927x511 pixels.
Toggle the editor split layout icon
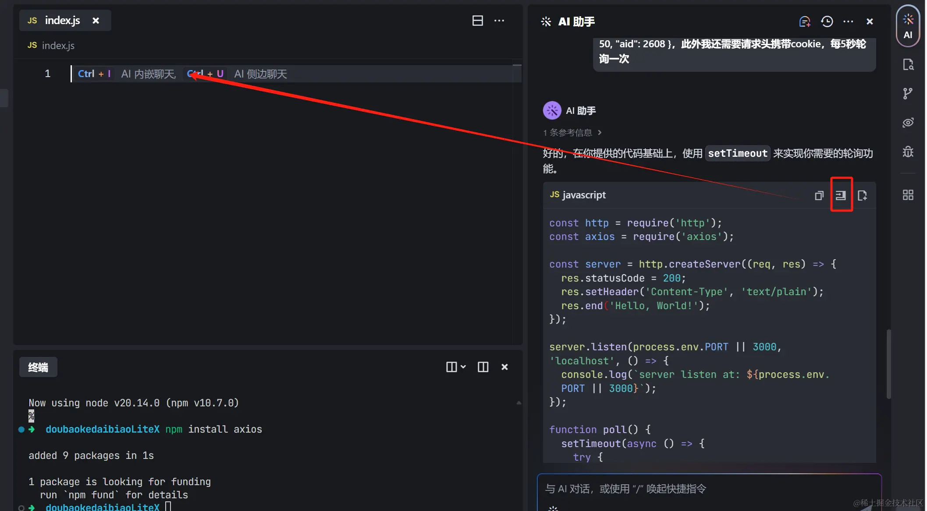(477, 21)
